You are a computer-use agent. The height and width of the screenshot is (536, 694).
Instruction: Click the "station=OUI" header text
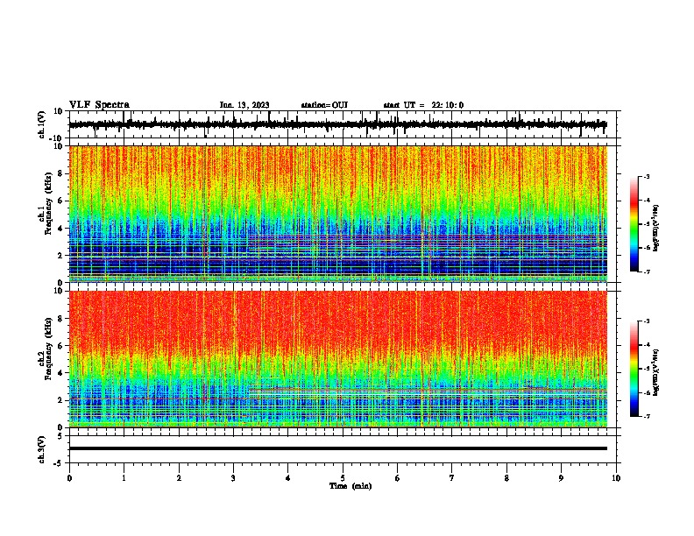point(324,105)
